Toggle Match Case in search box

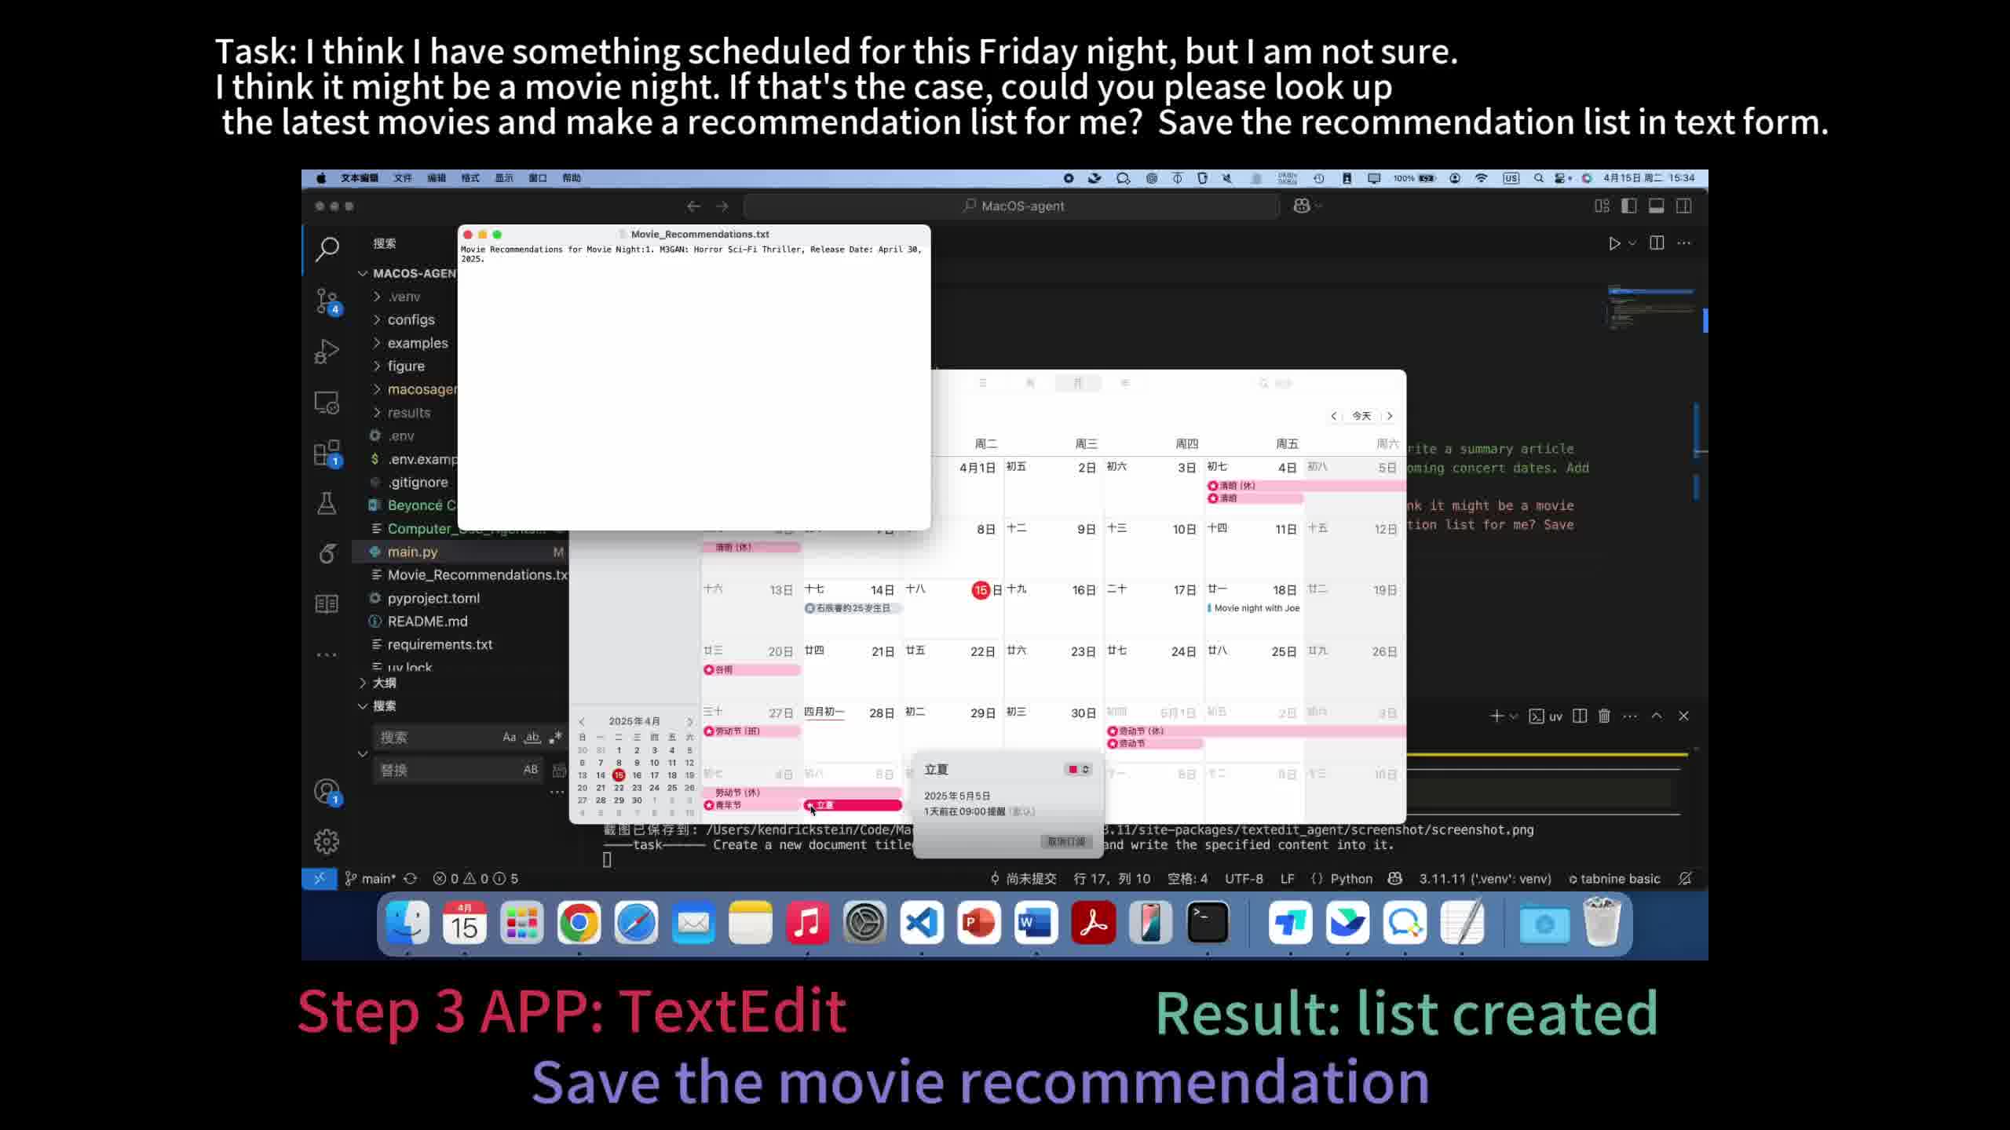pos(509,737)
